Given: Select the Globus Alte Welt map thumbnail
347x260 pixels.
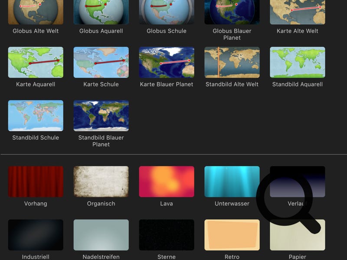Looking at the screenshot, I should tap(36, 12).
